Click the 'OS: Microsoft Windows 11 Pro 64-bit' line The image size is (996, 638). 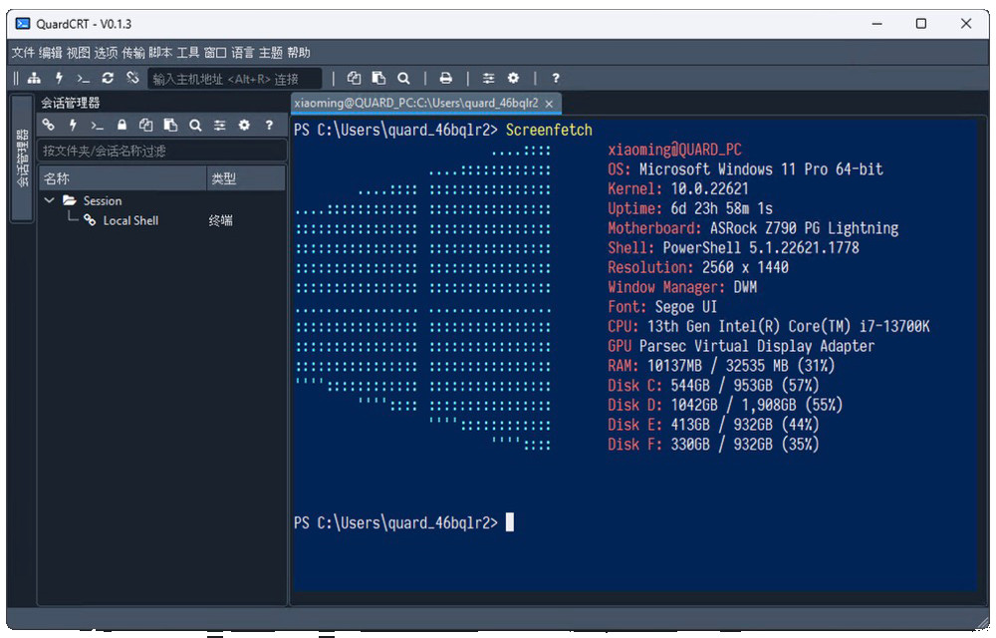745,169
